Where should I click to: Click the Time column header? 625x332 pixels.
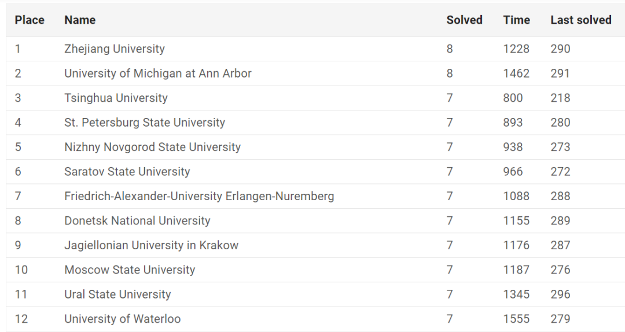click(x=516, y=20)
